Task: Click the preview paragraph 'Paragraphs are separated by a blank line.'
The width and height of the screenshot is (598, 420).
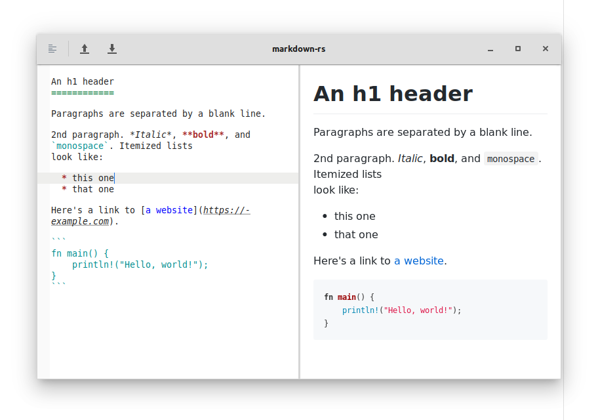Action: tap(422, 132)
